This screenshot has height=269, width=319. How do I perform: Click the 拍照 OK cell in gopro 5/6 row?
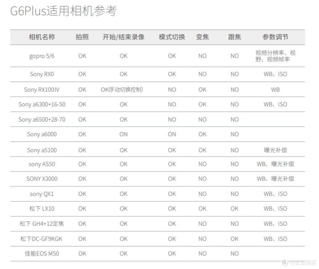(82, 56)
